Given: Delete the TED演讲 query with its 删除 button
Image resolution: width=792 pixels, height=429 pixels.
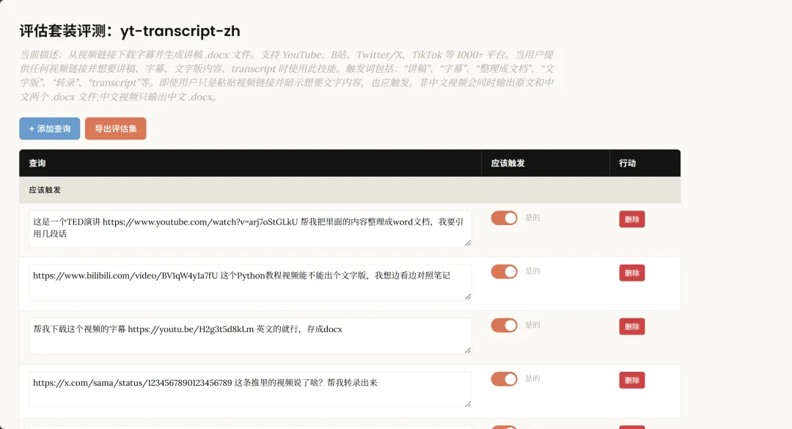Looking at the screenshot, I should (631, 218).
